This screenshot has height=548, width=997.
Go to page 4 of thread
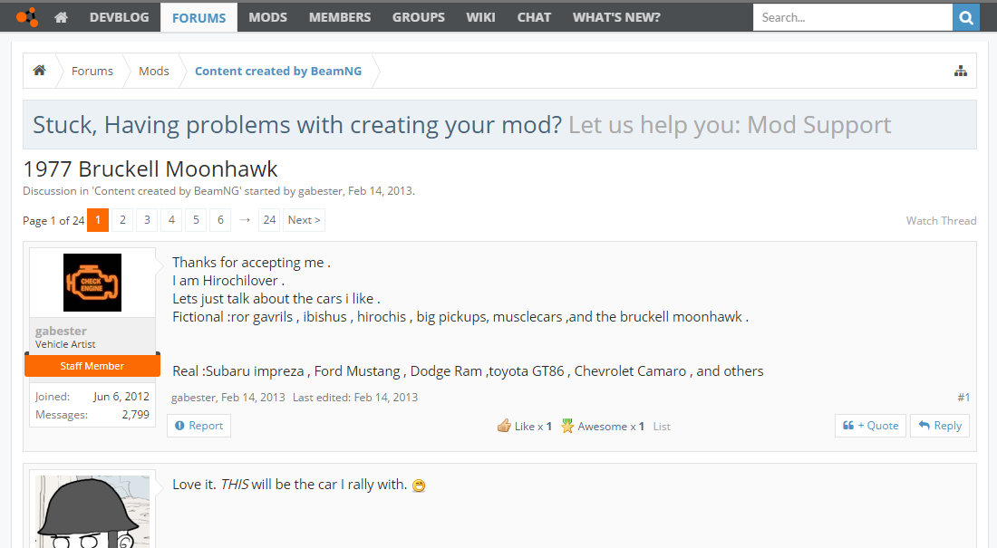pos(171,220)
